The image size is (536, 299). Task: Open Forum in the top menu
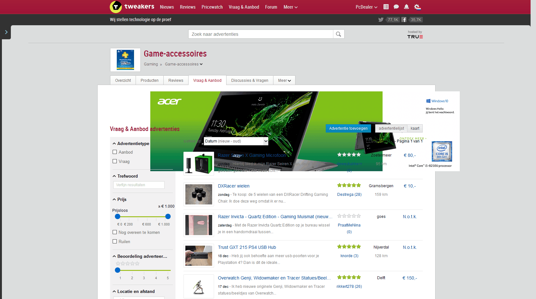(x=271, y=7)
